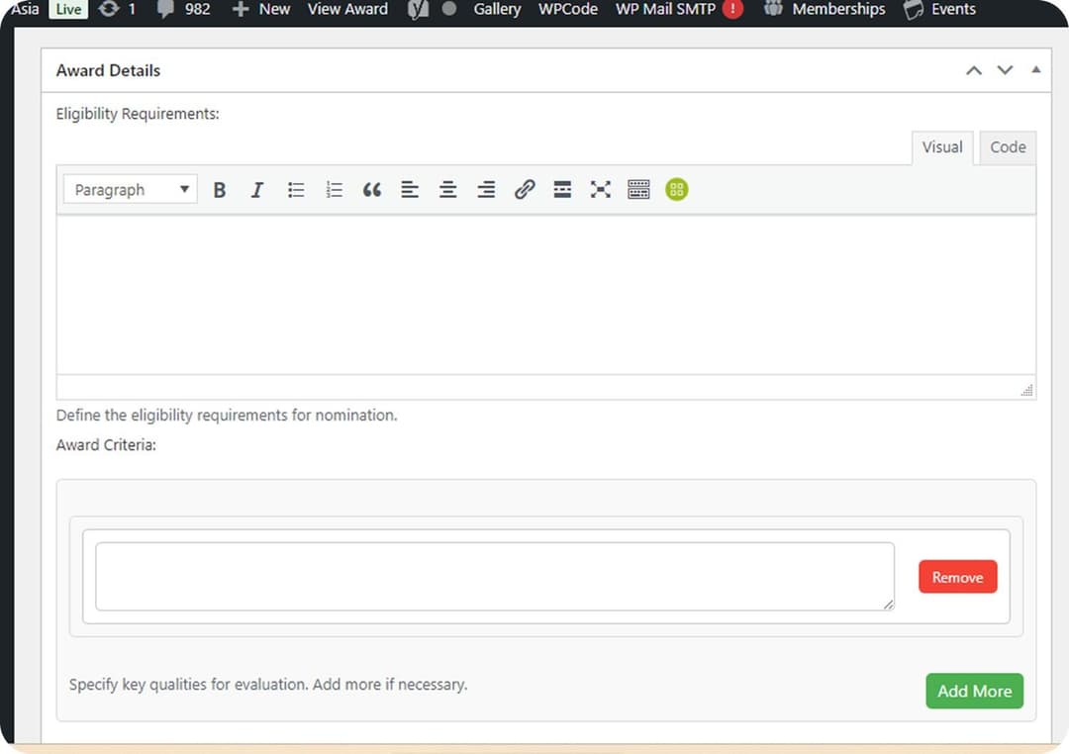Insert a numbered list
Viewport: 1069px width, 754px height.
point(334,189)
